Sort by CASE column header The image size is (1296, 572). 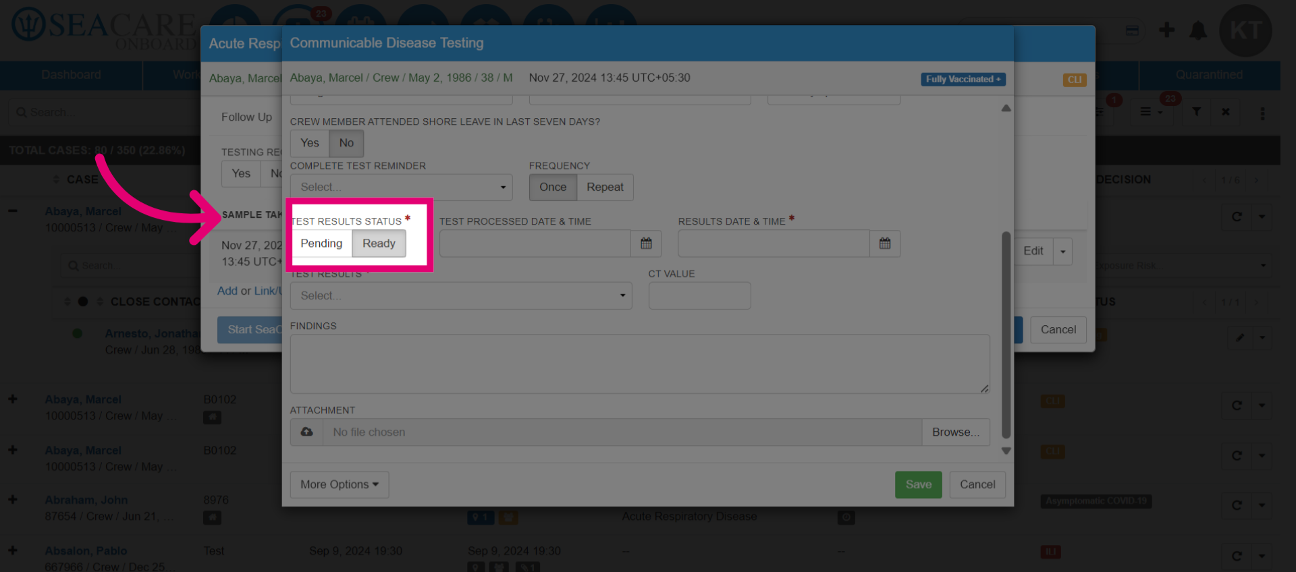[82, 179]
